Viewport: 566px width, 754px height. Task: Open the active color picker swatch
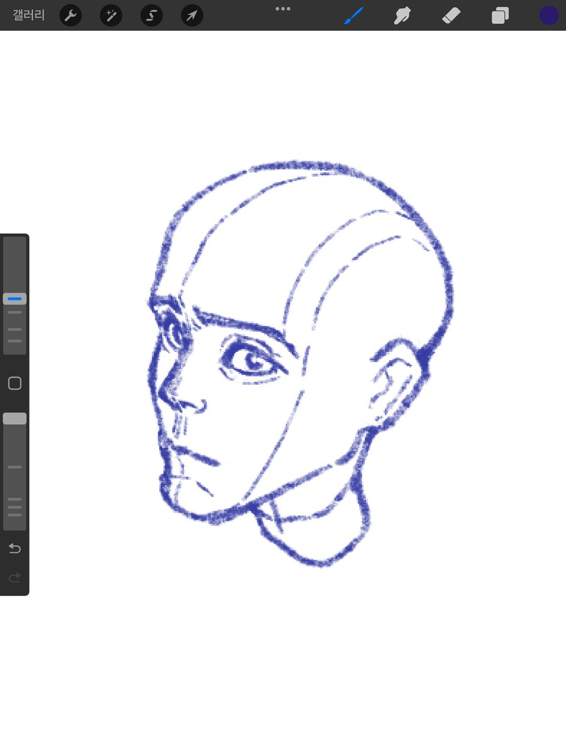549,16
